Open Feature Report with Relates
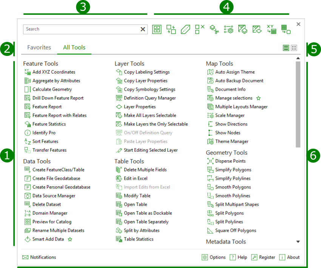 [x=56, y=116]
